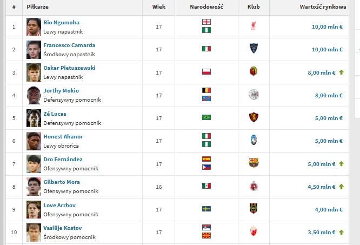The height and width of the screenshot is (245, 360).
Task: Click the Ajax club logo in Mokio's row
Action: pos(254,94)
